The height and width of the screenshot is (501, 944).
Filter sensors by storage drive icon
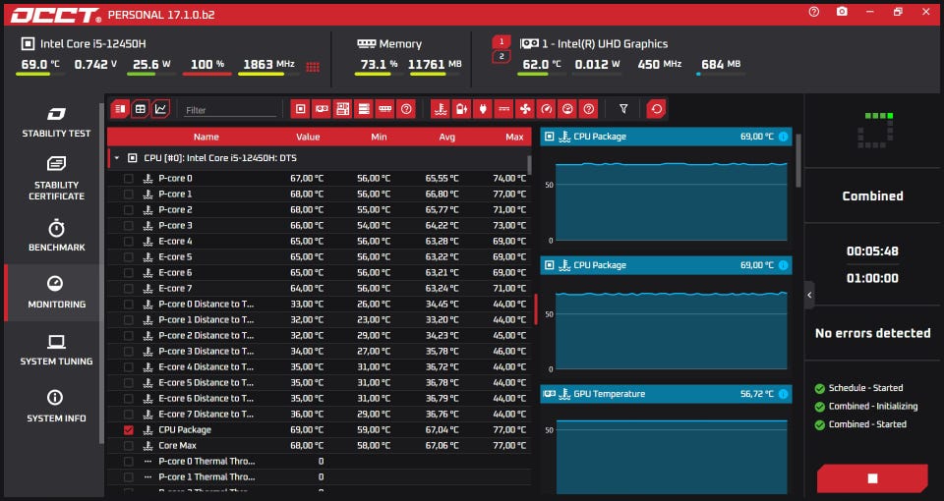pos(364,109)
